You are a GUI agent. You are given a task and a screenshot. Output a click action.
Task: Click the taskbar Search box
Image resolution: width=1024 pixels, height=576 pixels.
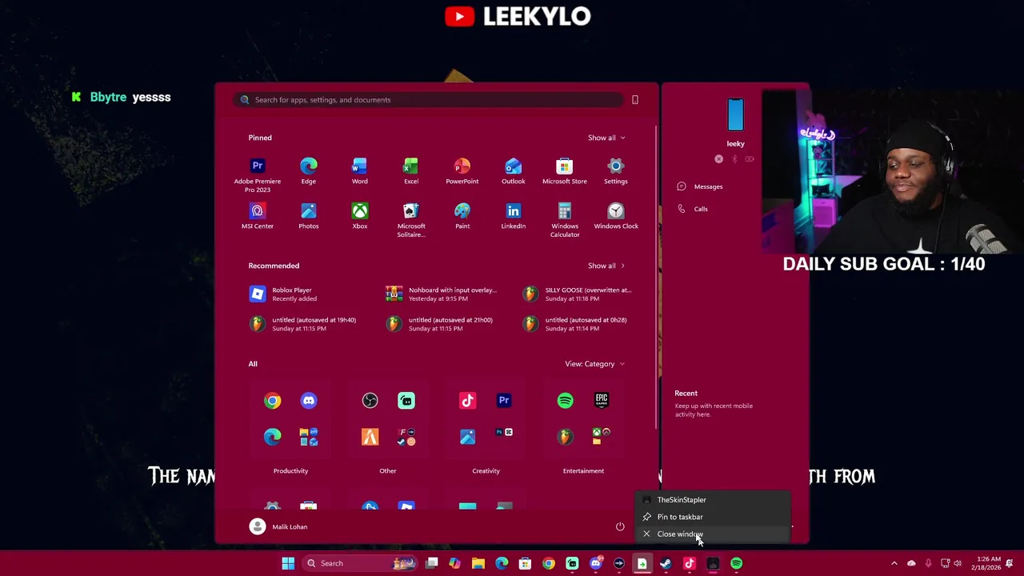tap(360, 563)
